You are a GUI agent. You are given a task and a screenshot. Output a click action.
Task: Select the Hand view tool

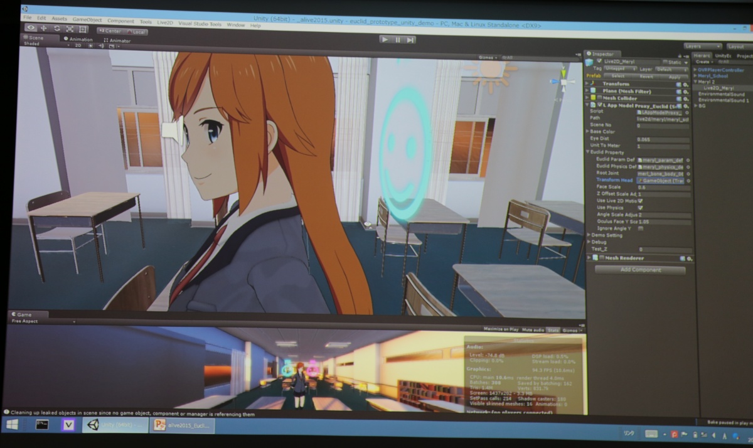tap(31, 28)
